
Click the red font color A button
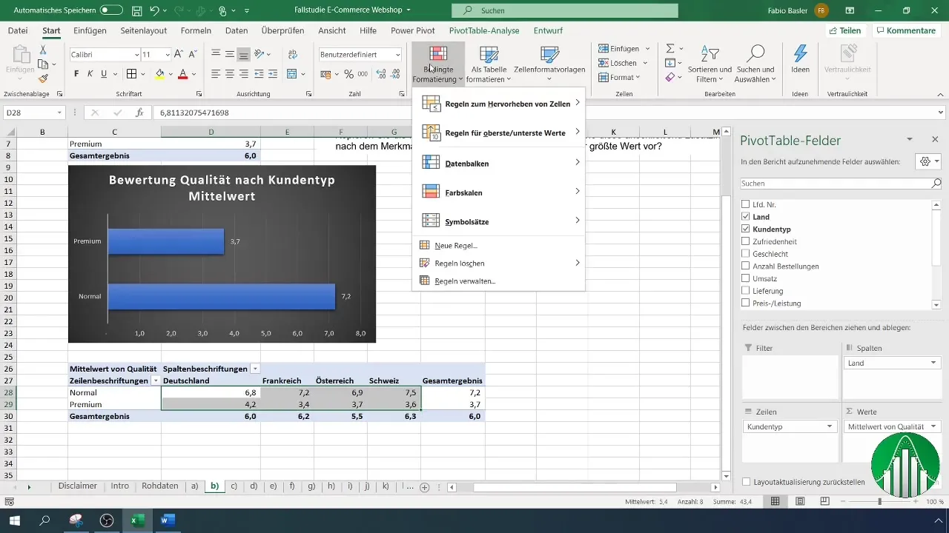[x=182, y=74]
